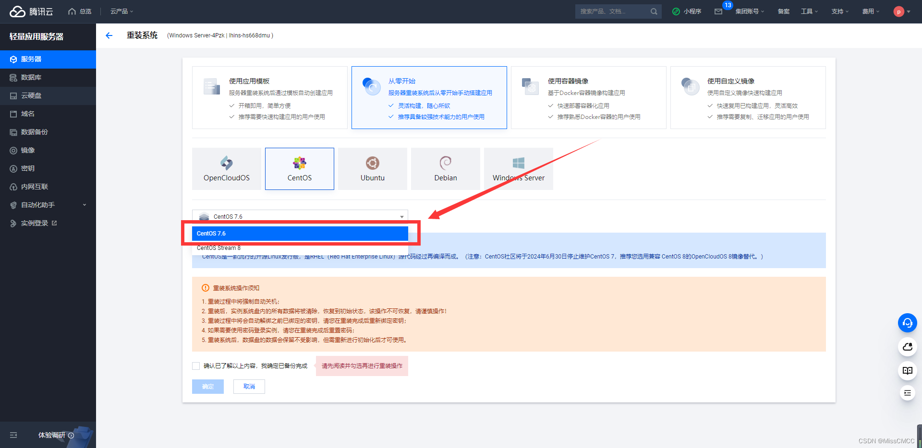922x448 pixels.
Task: Open the 备案 menu item
Action: [784, 12]
